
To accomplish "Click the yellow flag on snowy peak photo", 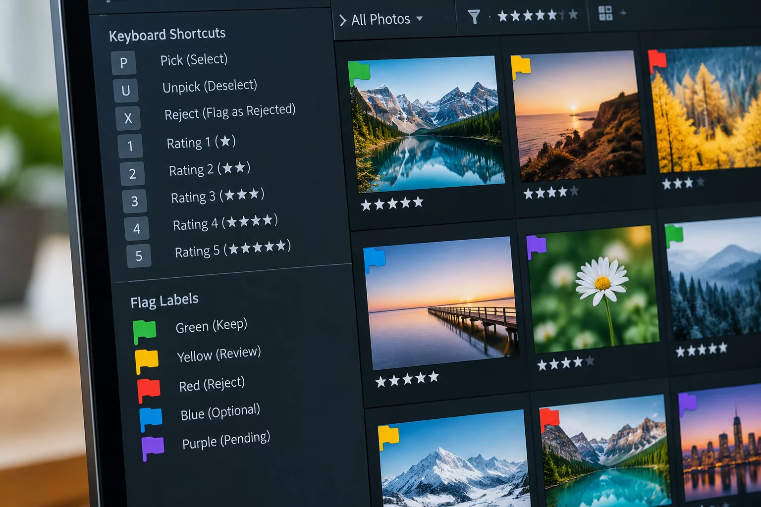I will (x=388, y=437).
